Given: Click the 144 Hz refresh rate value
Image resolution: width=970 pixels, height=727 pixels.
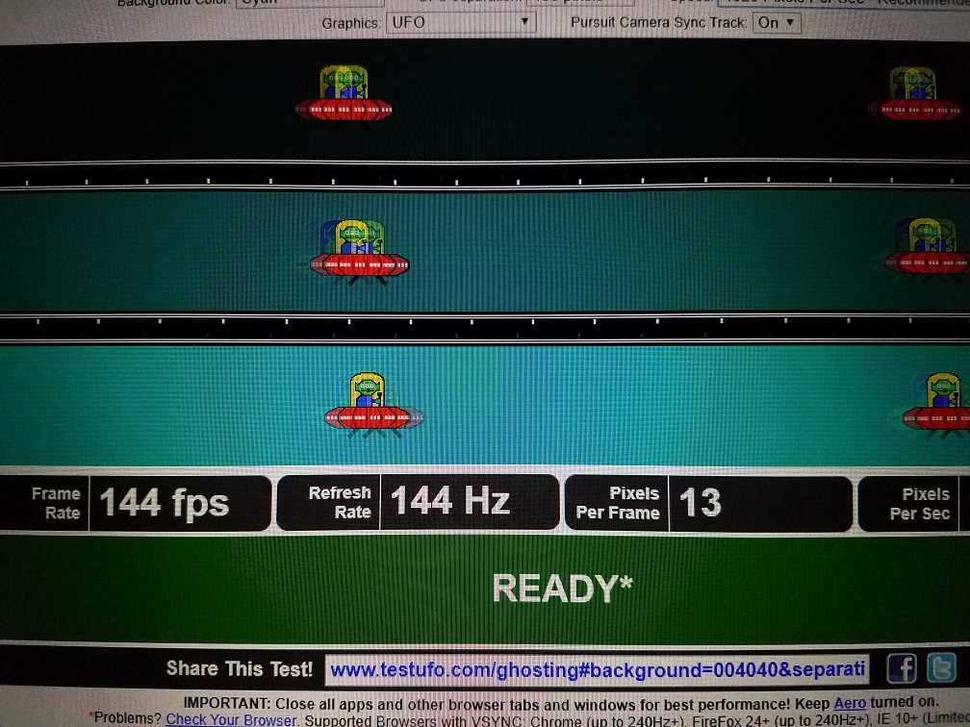Looking at the screenshot, I should pos(449,500).
